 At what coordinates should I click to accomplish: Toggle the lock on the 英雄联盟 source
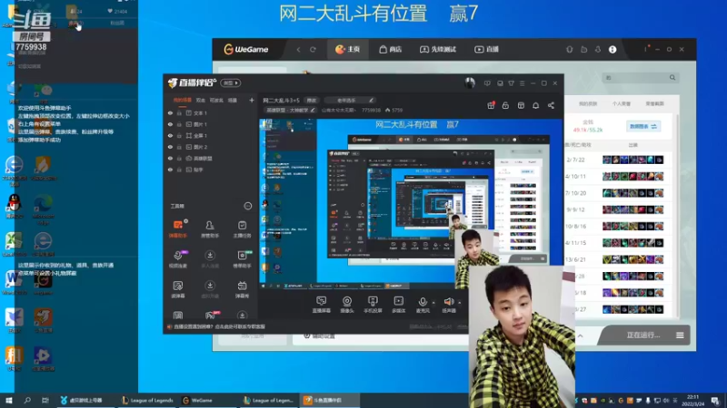click(x=179, y=158)
